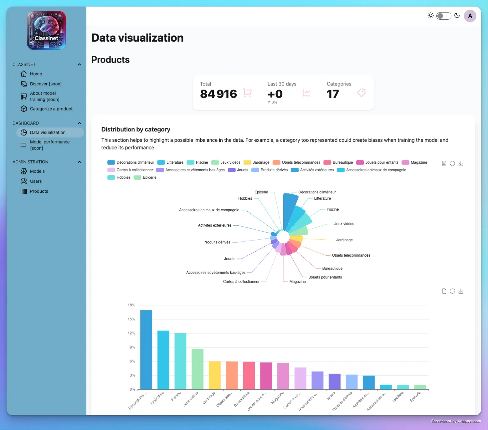Switch to Data visualization page
This screenshot has width=488, height=430.
47,132
